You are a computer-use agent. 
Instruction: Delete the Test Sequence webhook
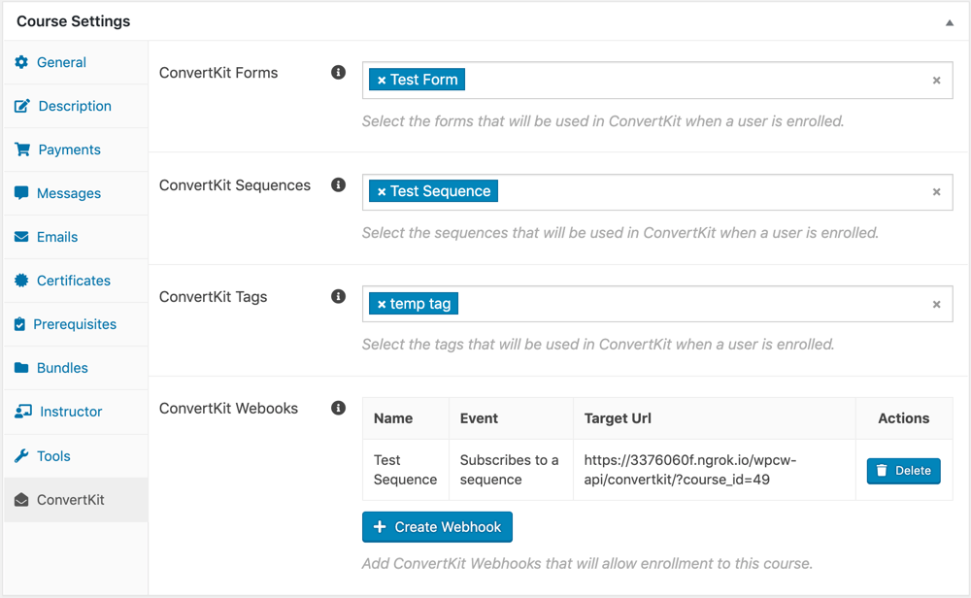tap(903, 471)
